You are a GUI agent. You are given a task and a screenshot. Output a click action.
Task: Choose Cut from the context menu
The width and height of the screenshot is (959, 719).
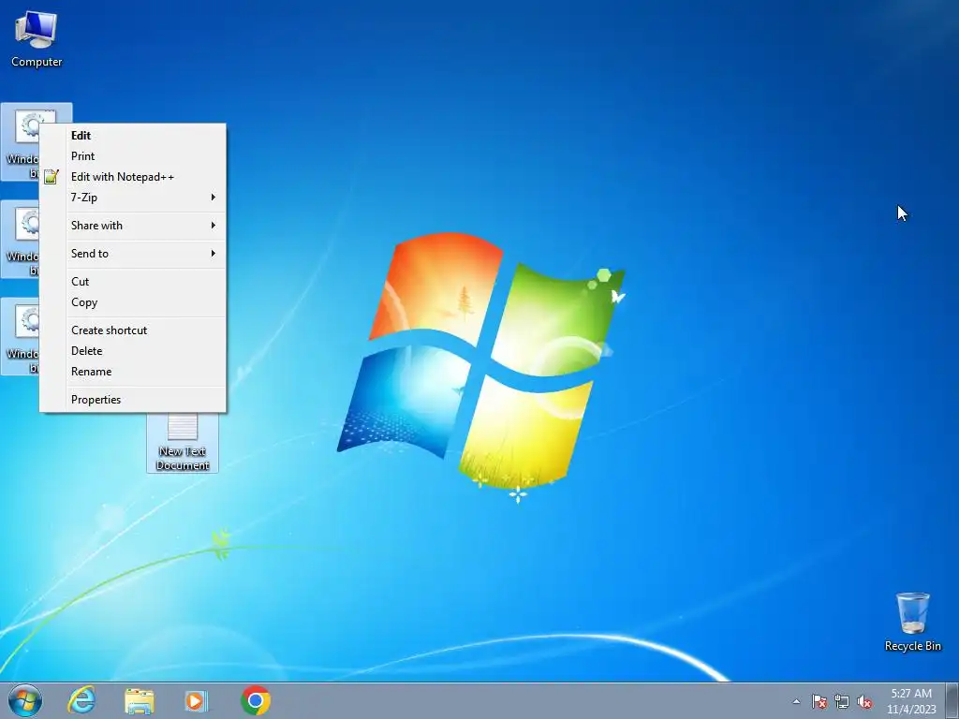click(133, 281)
